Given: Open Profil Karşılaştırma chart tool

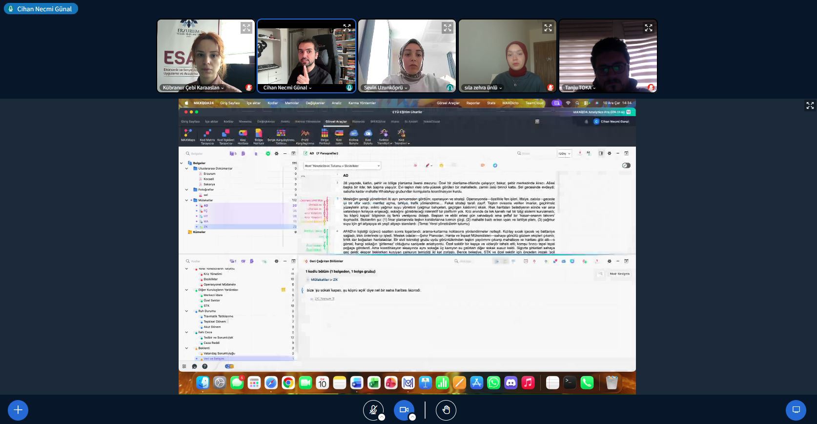Looking at the screenshot, I should (305, 135).
